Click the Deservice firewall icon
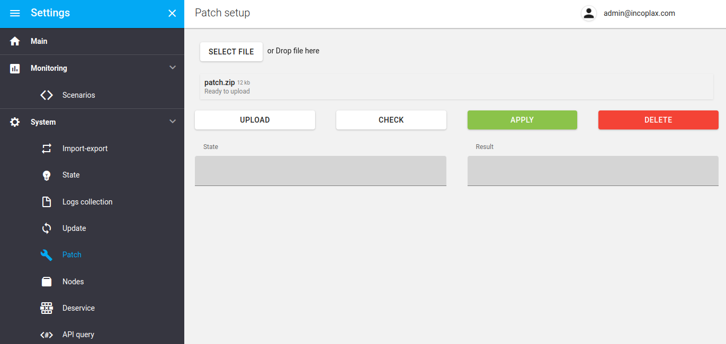This screenshot has height=344, width=726. (47, 308)
